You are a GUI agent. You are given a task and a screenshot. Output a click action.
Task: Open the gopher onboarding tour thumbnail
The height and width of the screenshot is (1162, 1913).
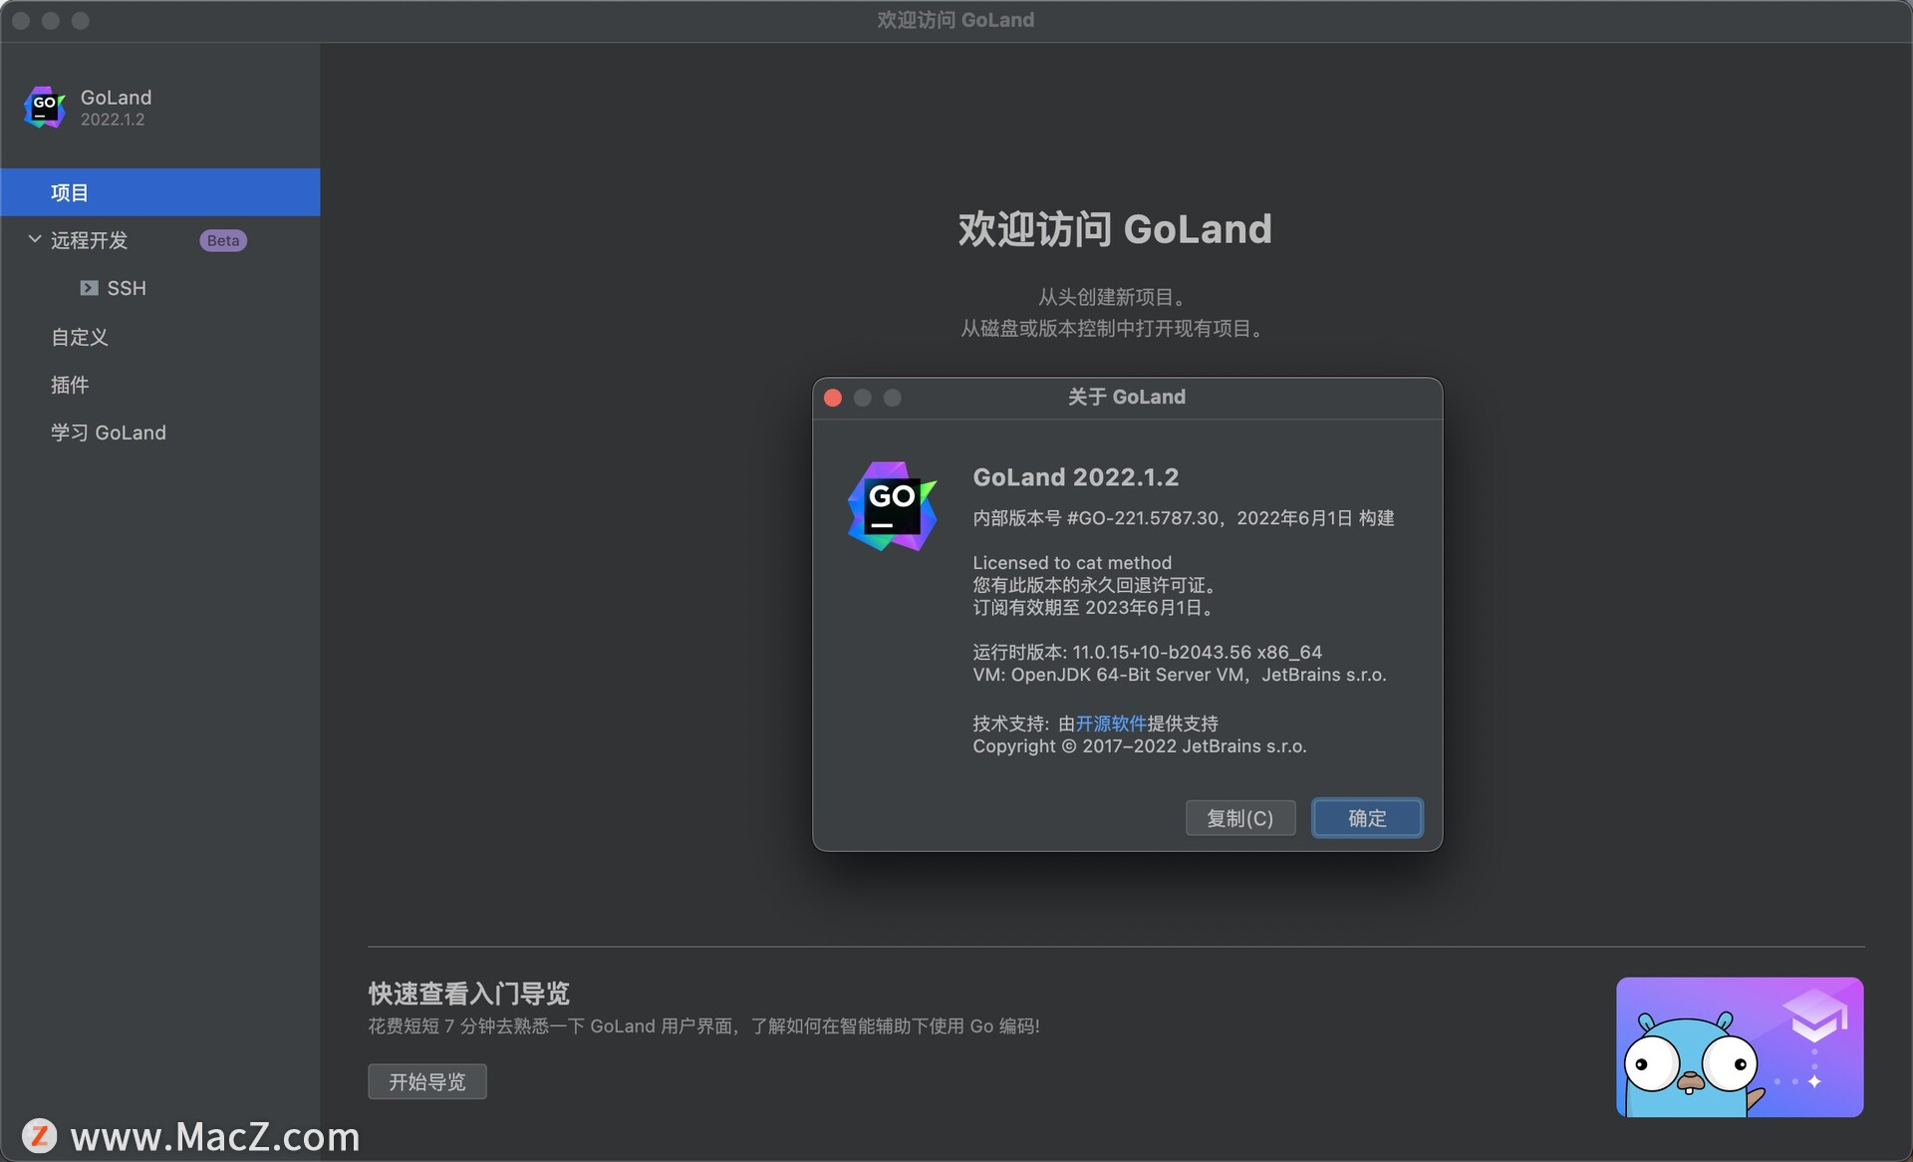pyautogui.click(x=1740, y=1046)
